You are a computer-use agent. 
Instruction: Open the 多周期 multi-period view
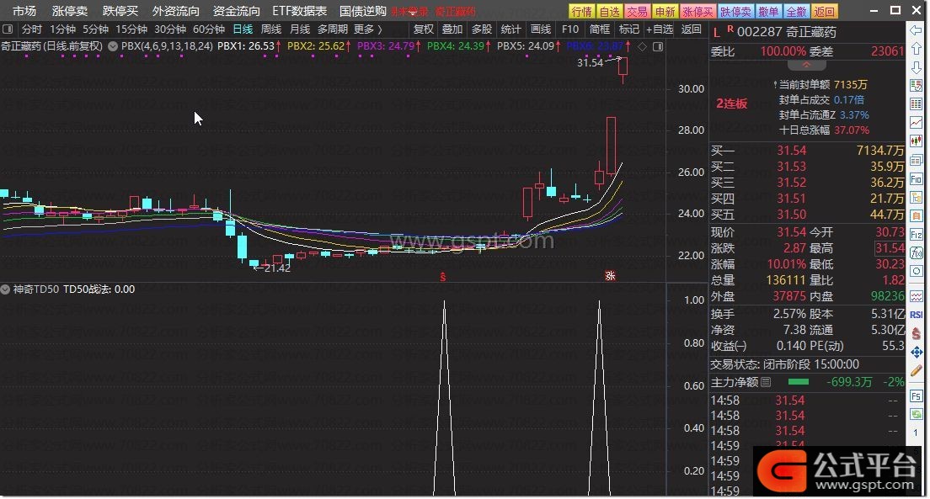[x=332, y=29]
